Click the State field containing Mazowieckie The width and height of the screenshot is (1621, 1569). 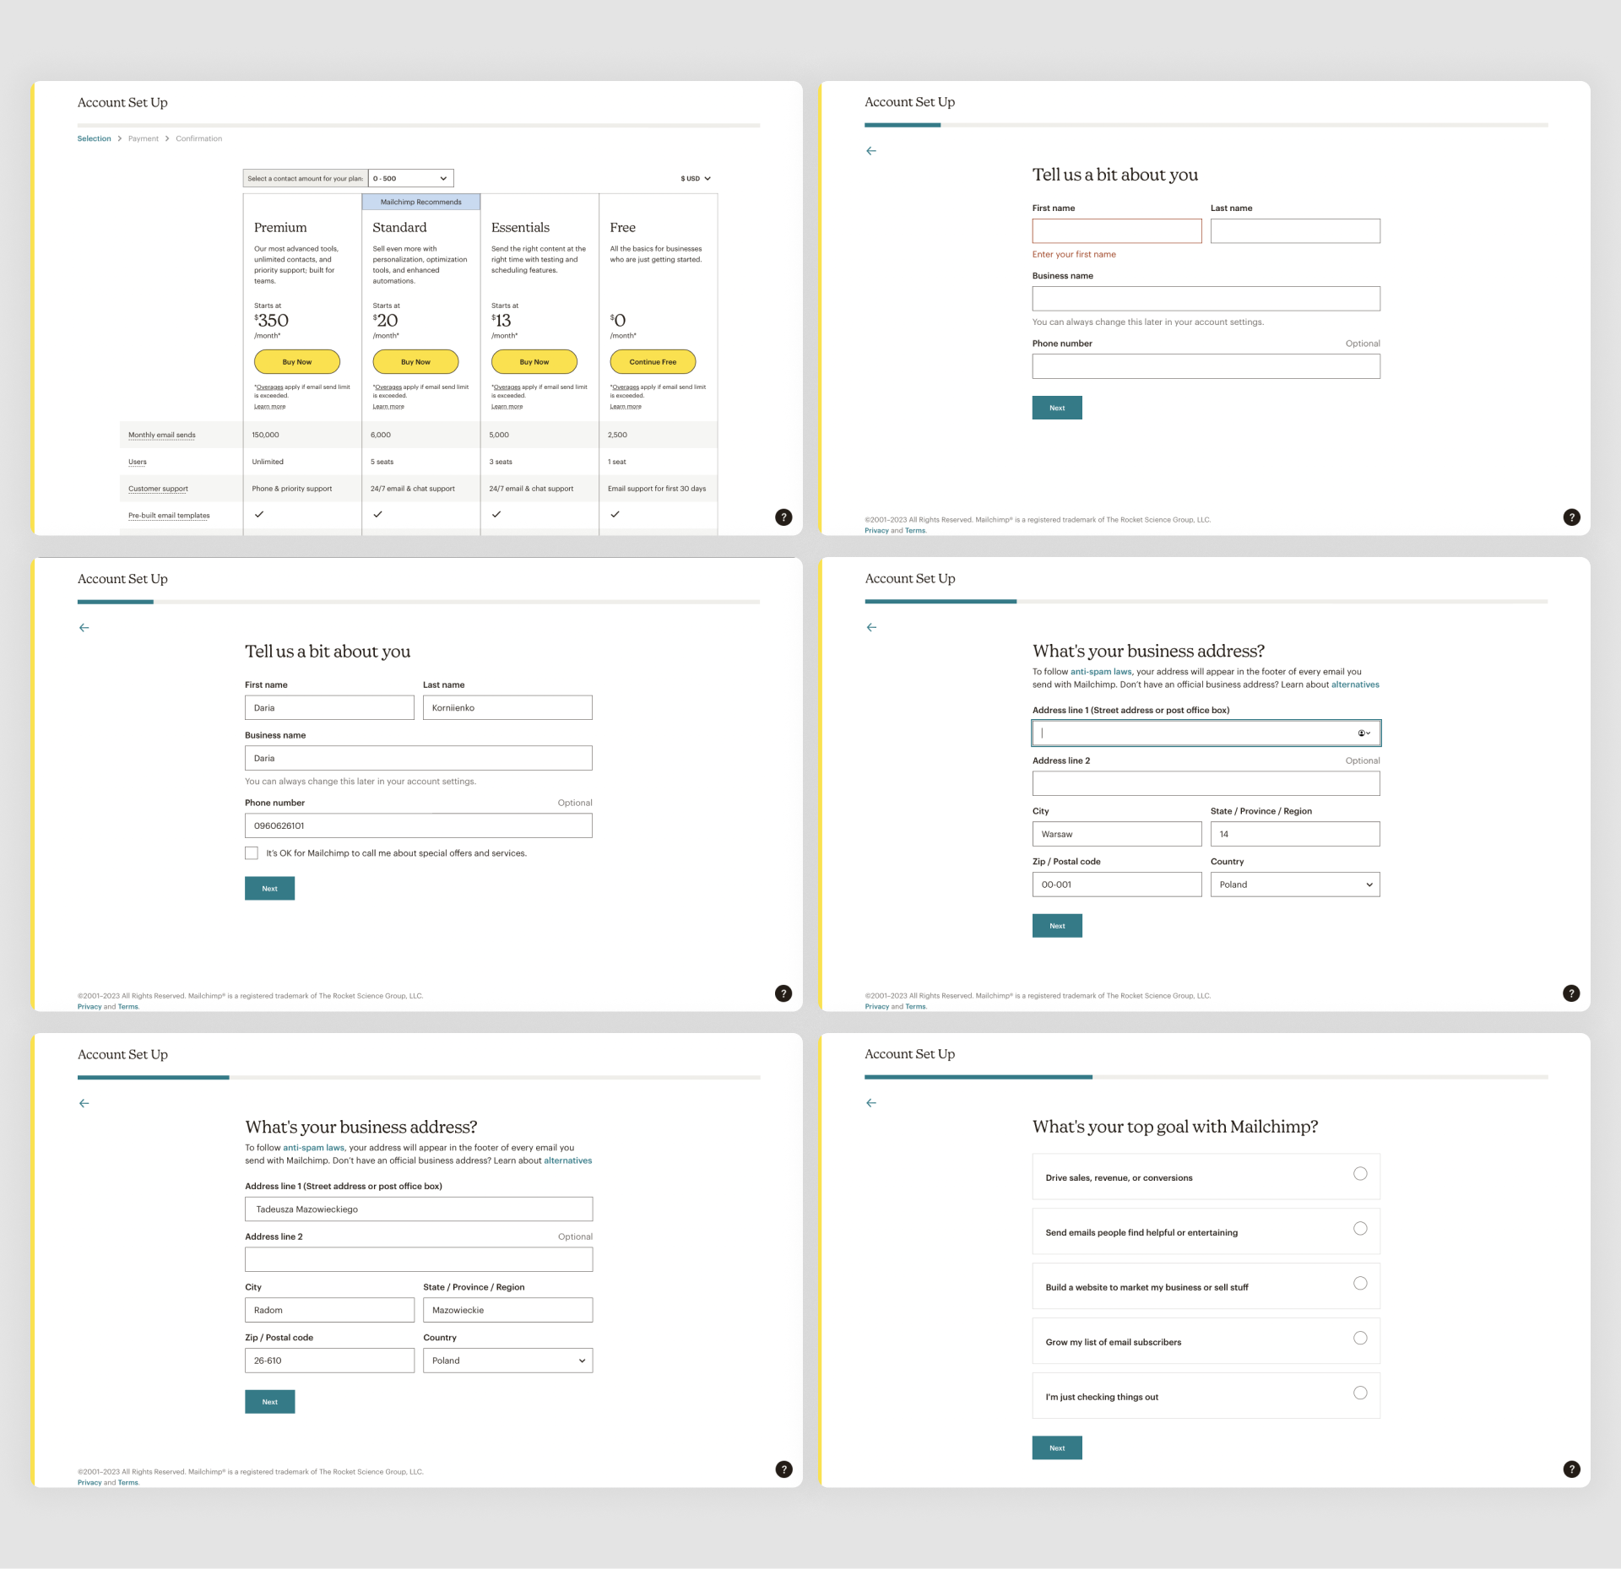coord(507,1310)
